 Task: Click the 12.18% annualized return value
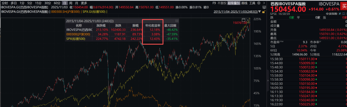155,30
